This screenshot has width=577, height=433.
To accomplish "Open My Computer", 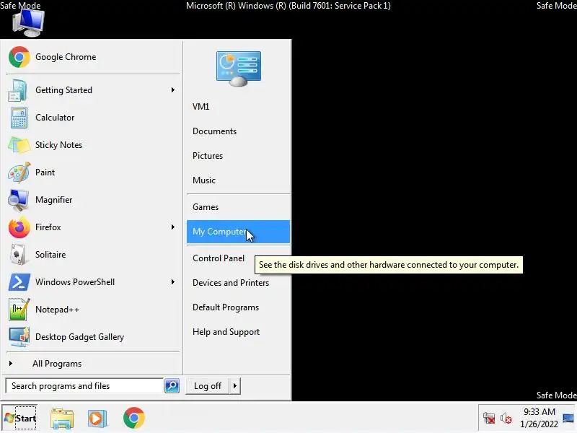I will 238,232.
